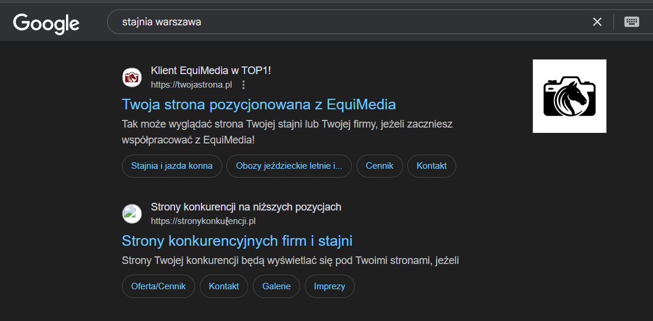Click the 'Strony konkurencji na niższych pozycjach' site name
653x321 pixels.
[x=246, y=207]
